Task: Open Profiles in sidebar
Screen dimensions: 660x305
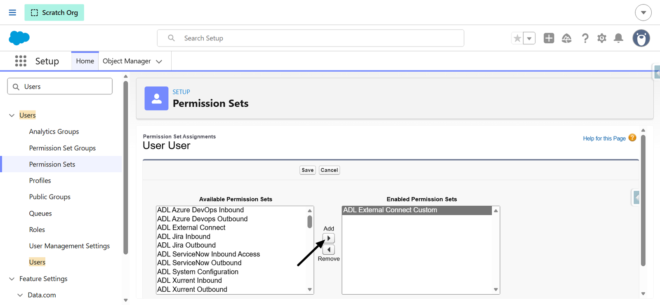Action: click(40, 181)
